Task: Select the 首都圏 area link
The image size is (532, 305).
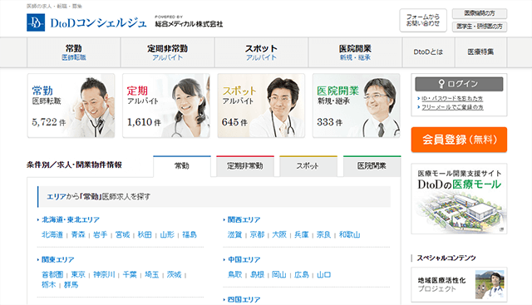Action: 52,274
